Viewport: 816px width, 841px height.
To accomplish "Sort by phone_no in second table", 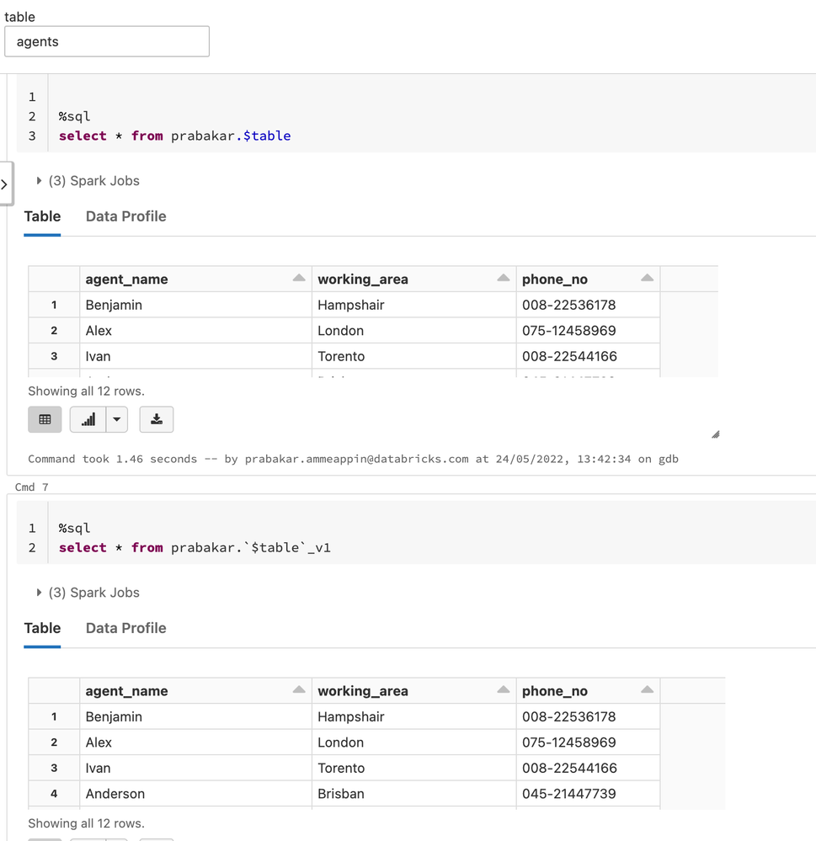I will point(647,690).
